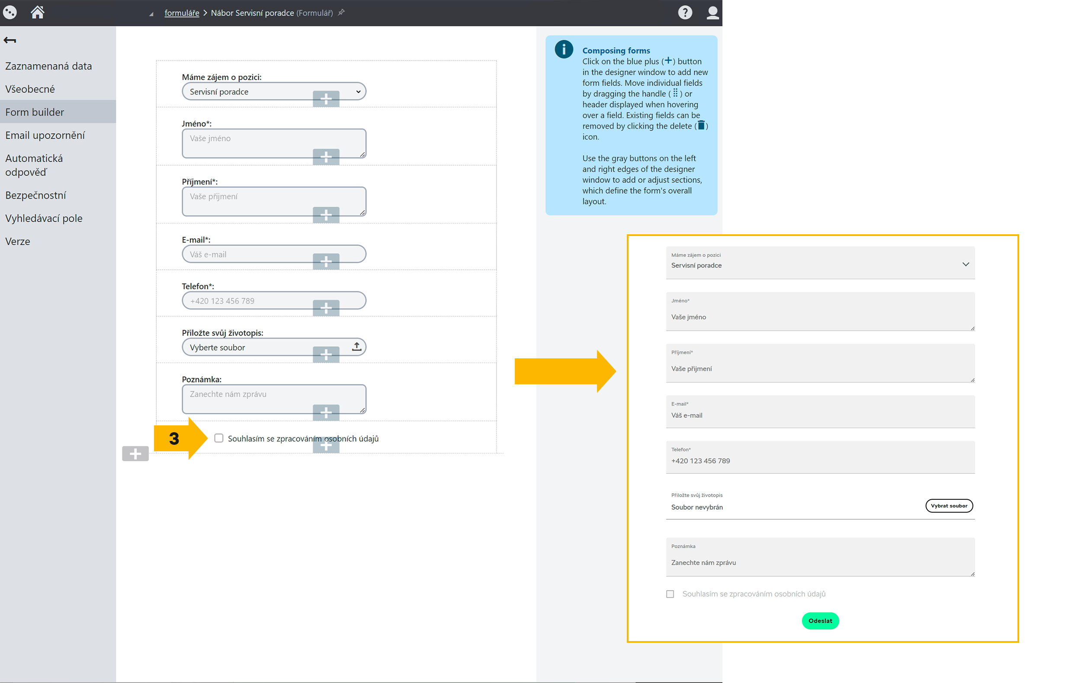Click the green Odeslat button
Screen dimensions: 1091x683
point(820,621)
